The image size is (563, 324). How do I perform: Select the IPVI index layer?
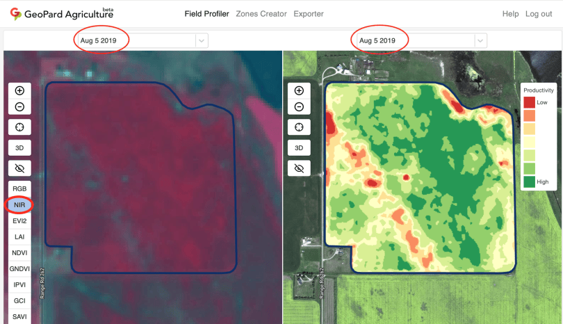[x=19, y=285]
